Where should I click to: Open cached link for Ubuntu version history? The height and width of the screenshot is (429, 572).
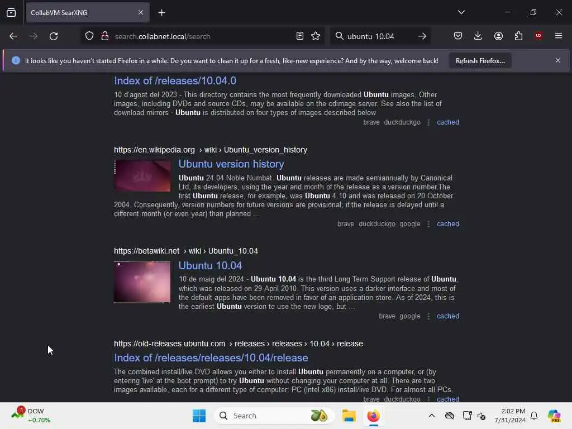(447, 224)
